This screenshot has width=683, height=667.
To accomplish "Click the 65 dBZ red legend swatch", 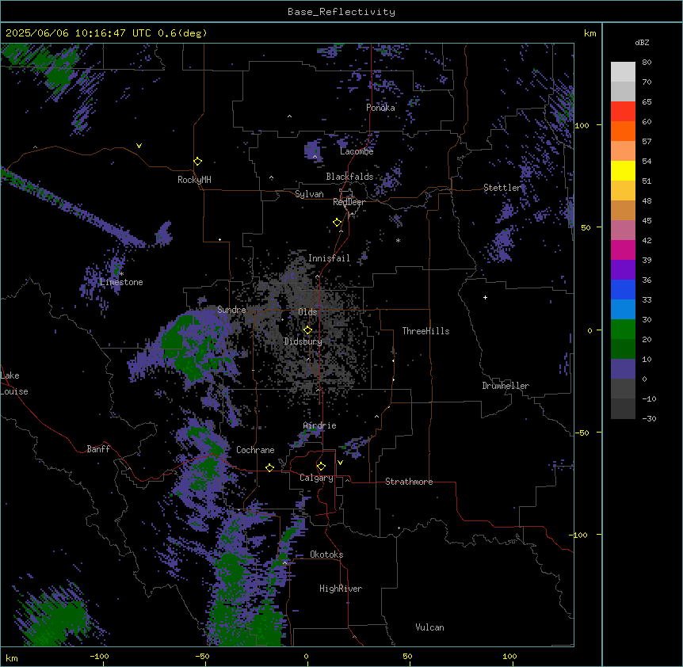I will point(623,112).
